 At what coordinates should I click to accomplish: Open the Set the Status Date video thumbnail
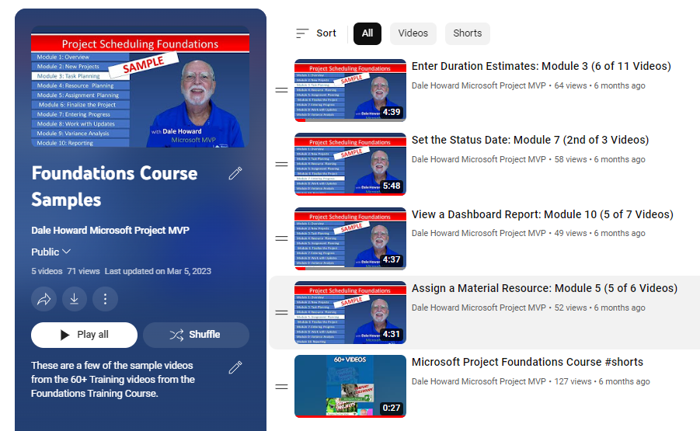click(x=350, y=164)
